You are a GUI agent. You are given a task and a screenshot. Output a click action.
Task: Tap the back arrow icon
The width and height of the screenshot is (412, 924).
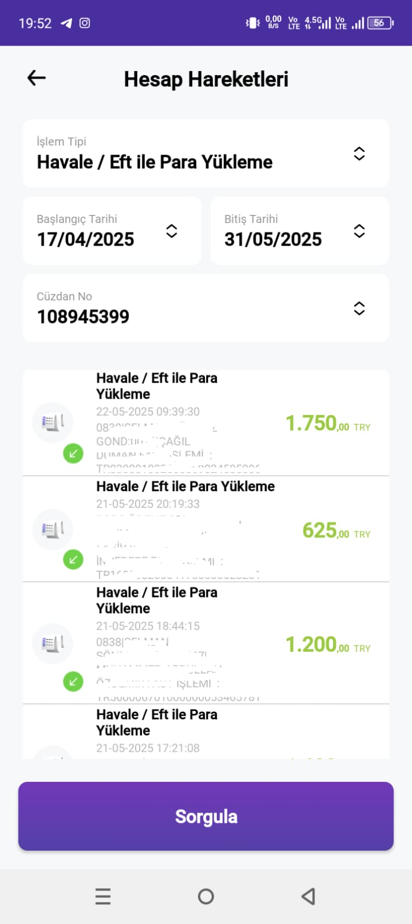[x=36, y=78]
